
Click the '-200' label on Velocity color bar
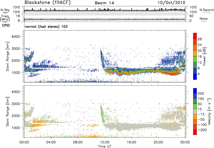(x=202, y=130)
